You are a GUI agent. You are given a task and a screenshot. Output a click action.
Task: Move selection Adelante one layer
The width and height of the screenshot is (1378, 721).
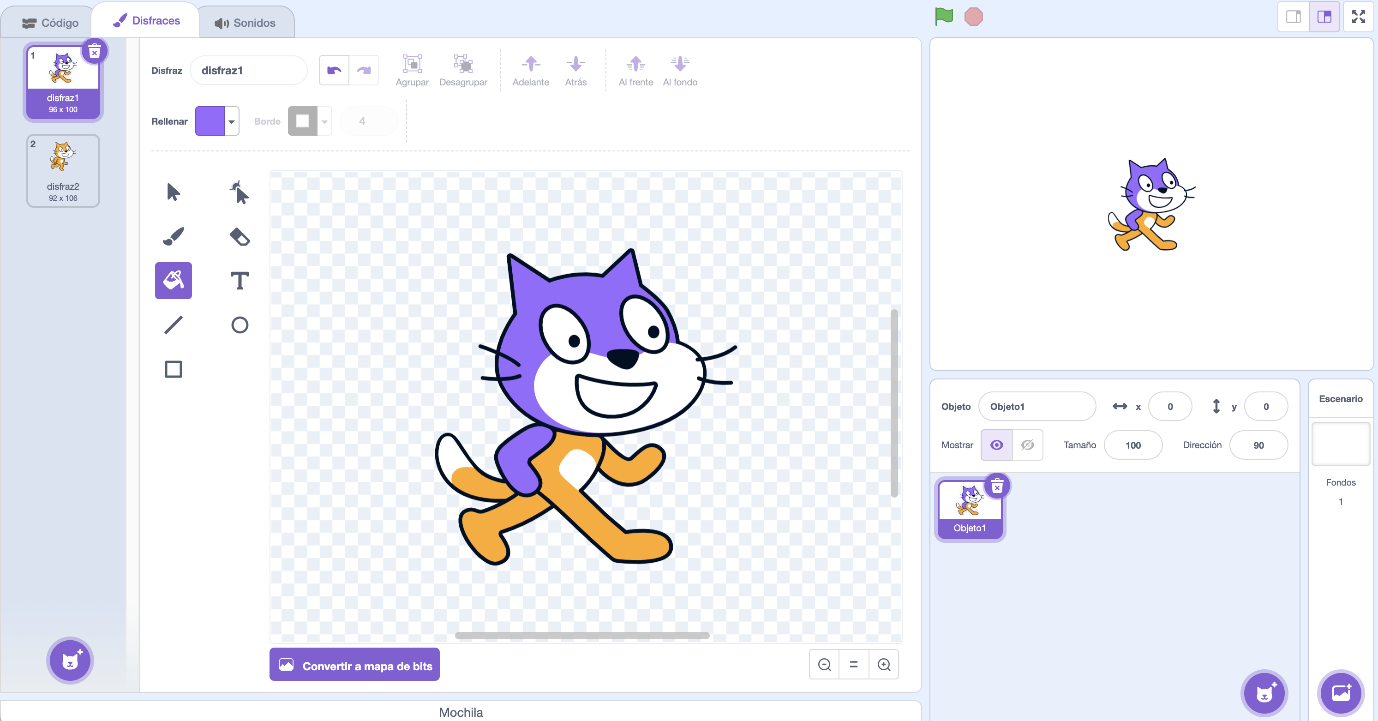[x=531, y=70]
